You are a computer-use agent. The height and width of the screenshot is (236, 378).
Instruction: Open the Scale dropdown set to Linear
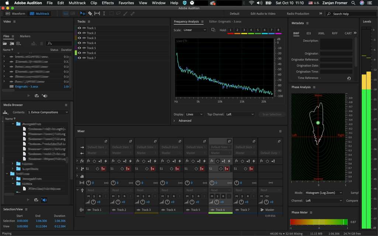click(195, 30)
